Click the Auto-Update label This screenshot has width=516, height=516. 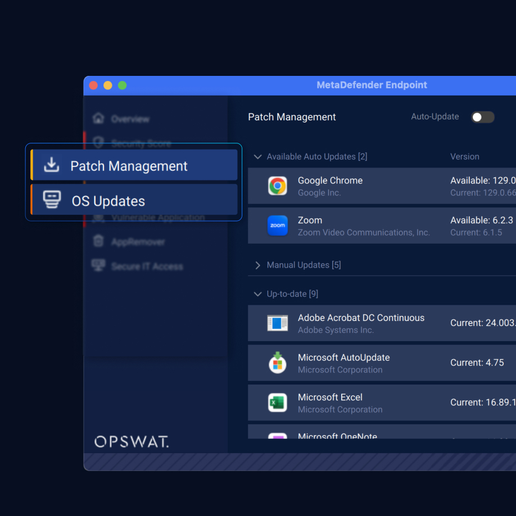click(434, 117)
